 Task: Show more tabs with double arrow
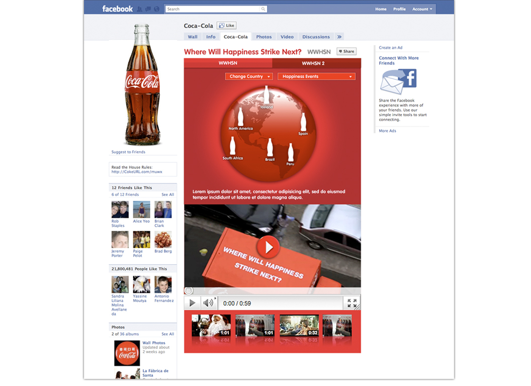pyautogui.click(x=339, y=37)
